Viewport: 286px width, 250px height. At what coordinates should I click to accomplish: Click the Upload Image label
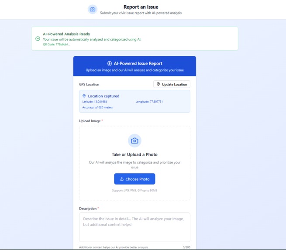click(90, 121)
